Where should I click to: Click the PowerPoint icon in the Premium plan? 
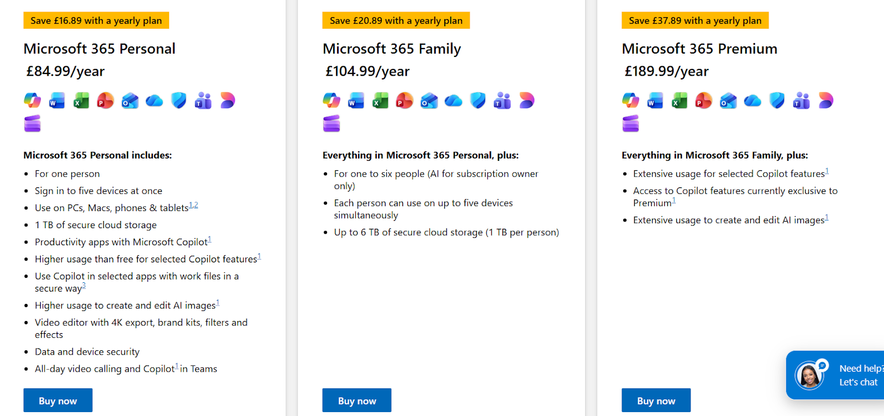point(703,101)
